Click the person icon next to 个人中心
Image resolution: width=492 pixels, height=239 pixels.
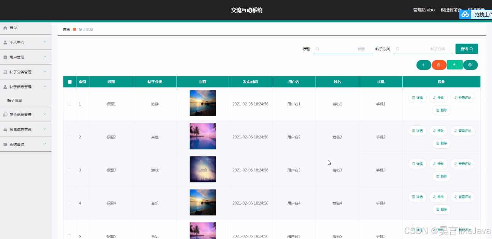click(x=5, y=42)
